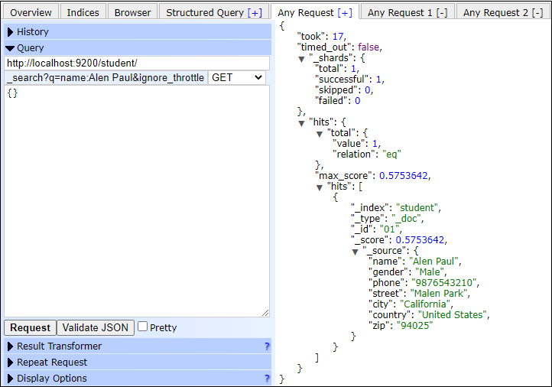Collapse the outer "hits" object node
The width and height of the screenshot is (552, 387).
pos(301,123)
